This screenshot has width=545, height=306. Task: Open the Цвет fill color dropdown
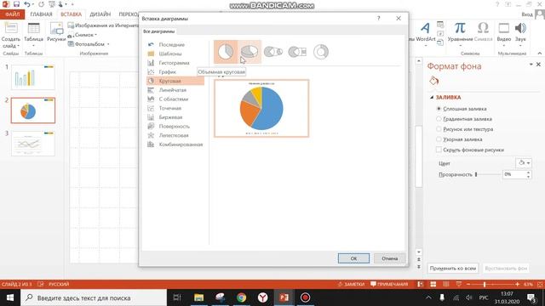[x=524, y=162]
